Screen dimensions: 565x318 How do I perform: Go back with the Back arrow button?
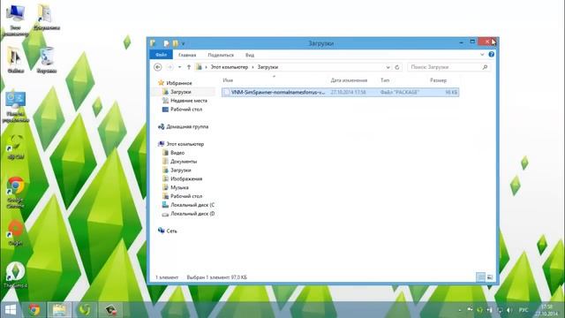point(157,67)
